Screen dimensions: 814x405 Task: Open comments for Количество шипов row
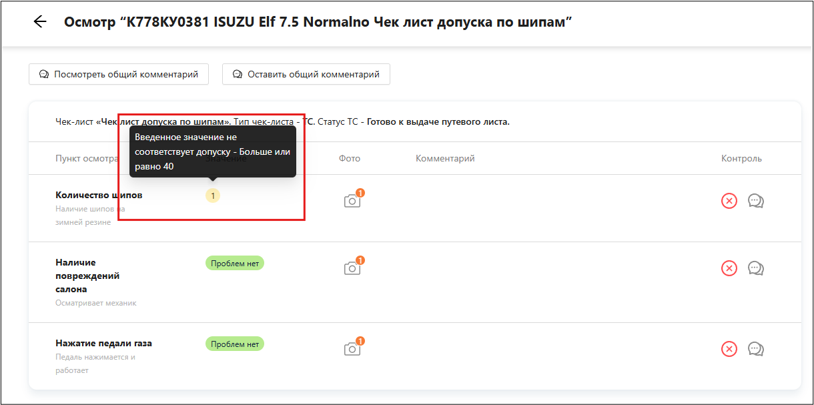756,201
